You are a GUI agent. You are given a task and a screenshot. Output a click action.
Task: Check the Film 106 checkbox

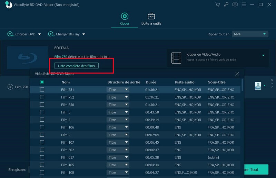[x=42, y=127]
